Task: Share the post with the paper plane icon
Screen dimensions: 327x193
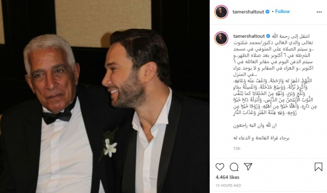Action: pyautogui.click(x=248, y=166)
